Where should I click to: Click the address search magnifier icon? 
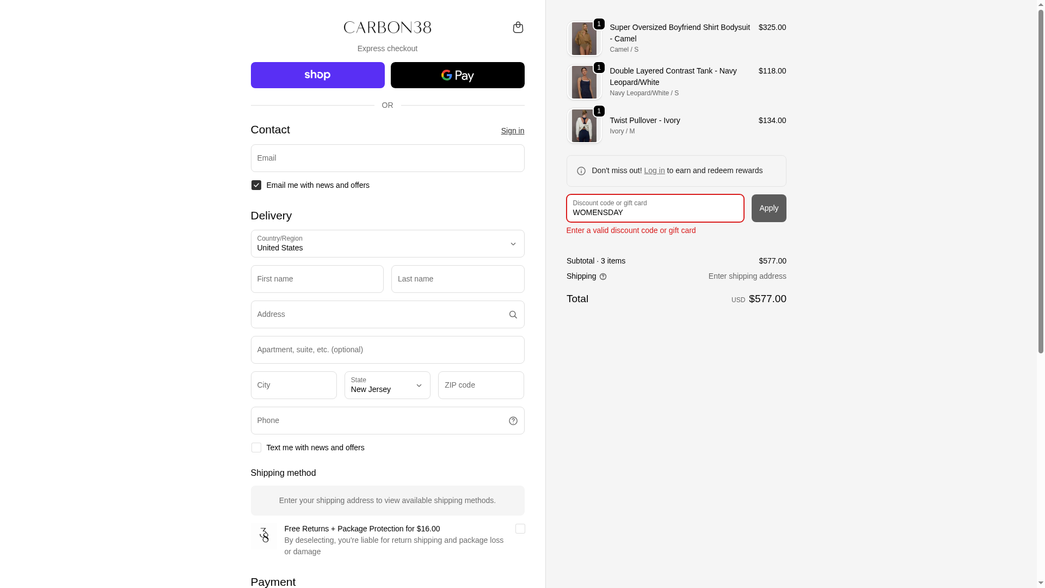pyautogui.click(x=513, y=315)
